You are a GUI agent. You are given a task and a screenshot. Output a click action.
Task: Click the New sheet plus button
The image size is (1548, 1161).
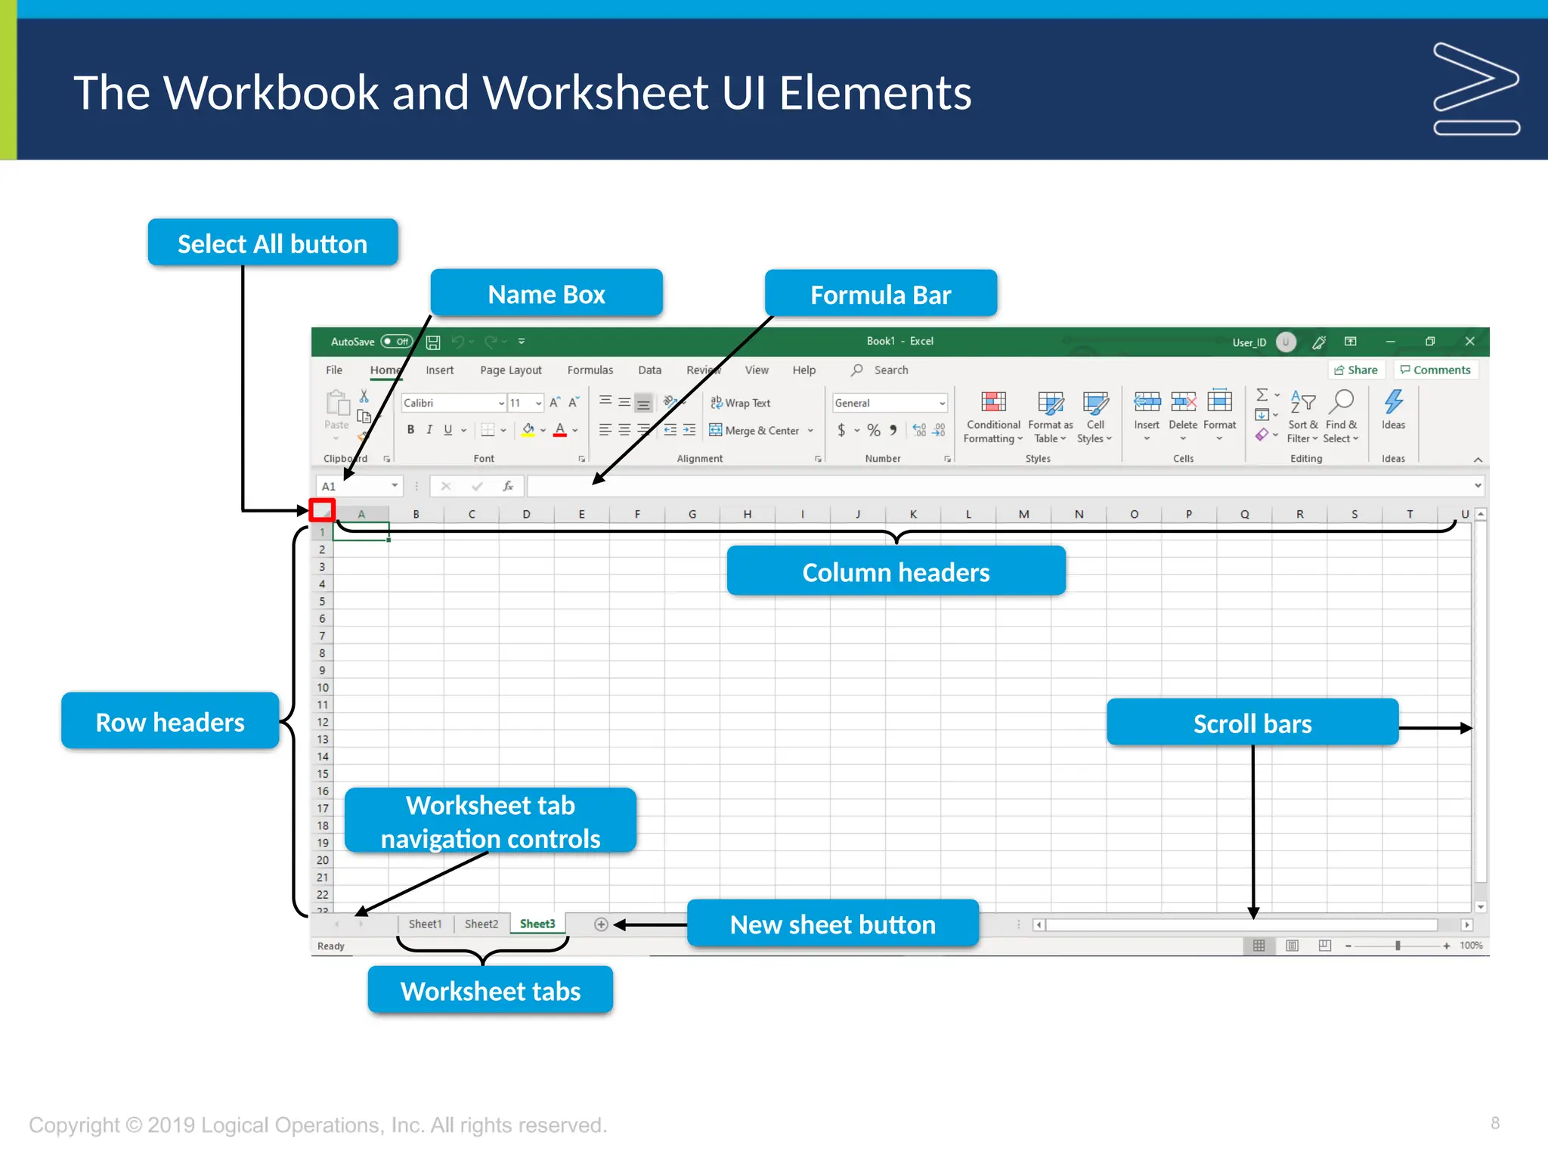click(601, 924)
